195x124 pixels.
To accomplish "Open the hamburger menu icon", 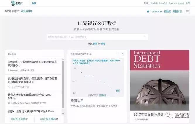I will (x=187, y=11).
